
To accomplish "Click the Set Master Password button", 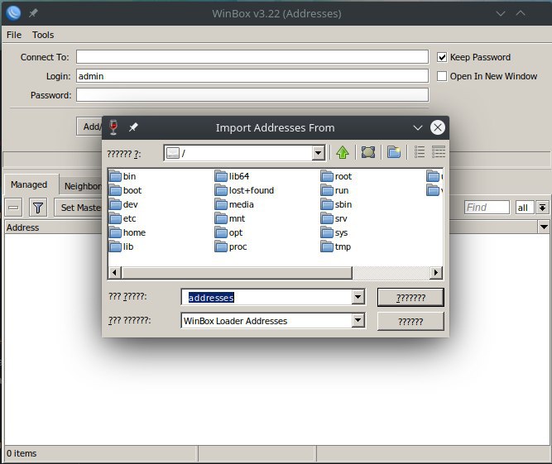I will pyautogui.click(x=79, y=208).
